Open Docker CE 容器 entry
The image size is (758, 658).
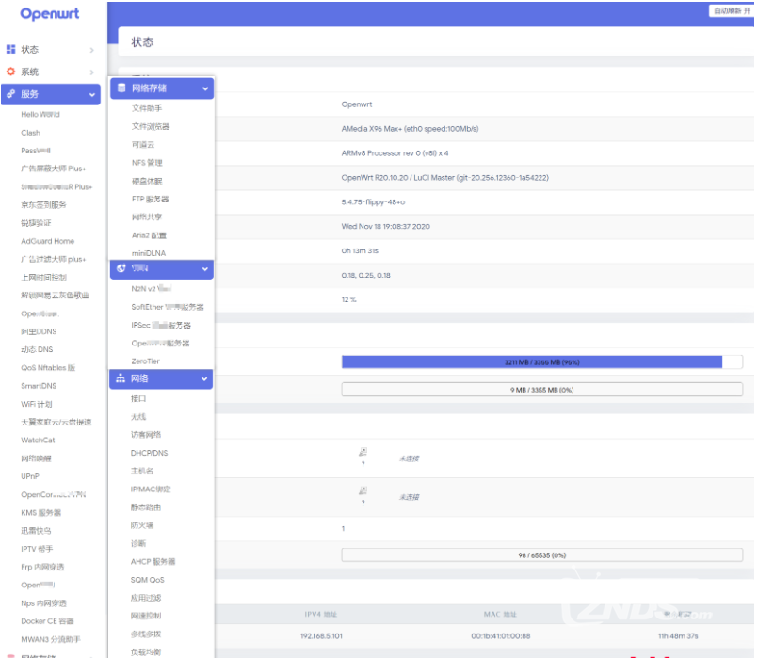click(47, 621)
